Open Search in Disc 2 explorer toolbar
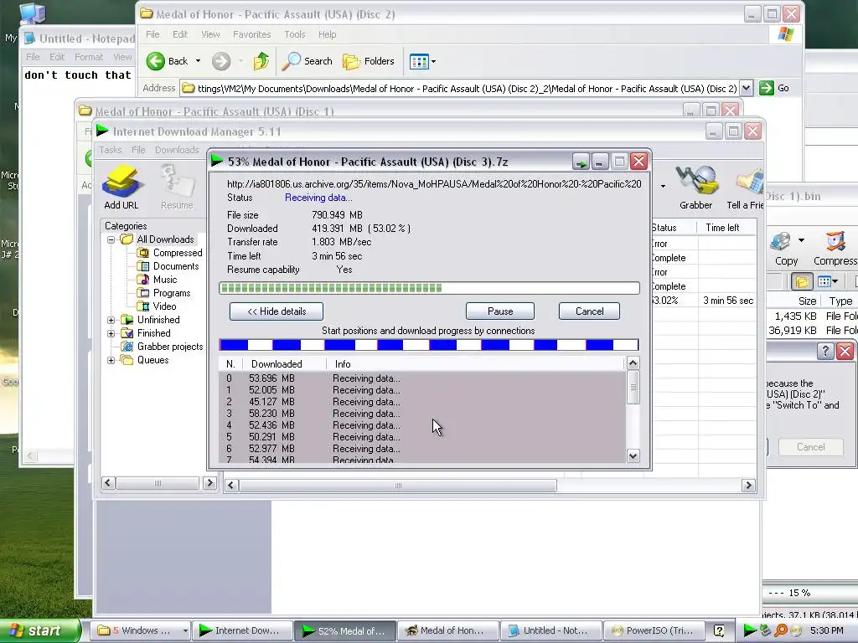 [x=308, y=61]
